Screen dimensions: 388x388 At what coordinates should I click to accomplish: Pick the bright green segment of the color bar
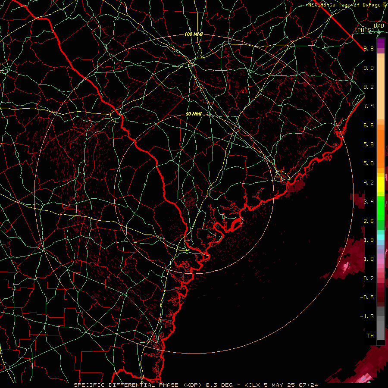pos(381,207)
